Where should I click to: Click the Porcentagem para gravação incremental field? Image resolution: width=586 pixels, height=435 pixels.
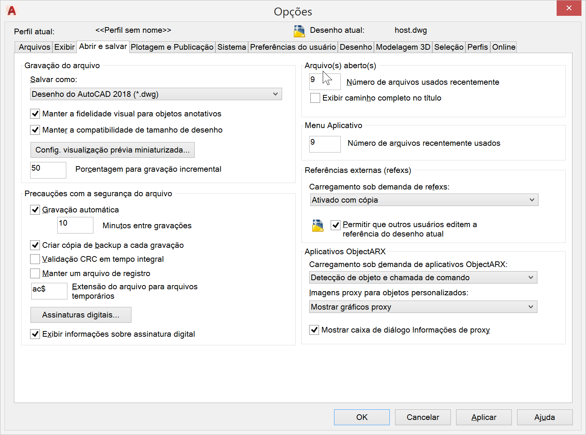(x=48, y=170)
